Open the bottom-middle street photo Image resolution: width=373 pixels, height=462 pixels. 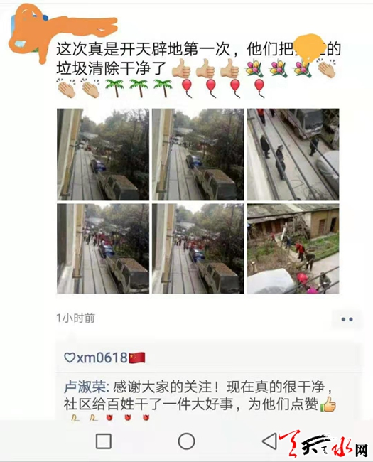tap(198, 248)
